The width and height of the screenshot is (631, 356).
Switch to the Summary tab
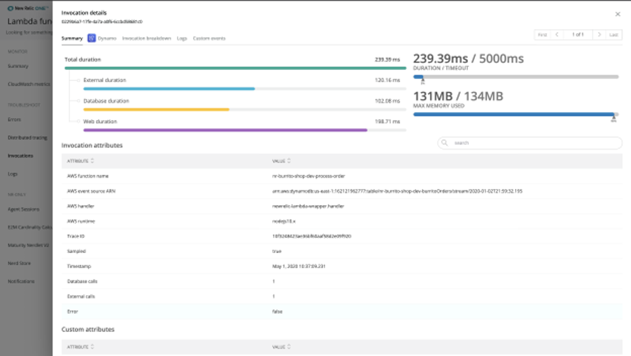pyautogui.click(x=72, y=38)
